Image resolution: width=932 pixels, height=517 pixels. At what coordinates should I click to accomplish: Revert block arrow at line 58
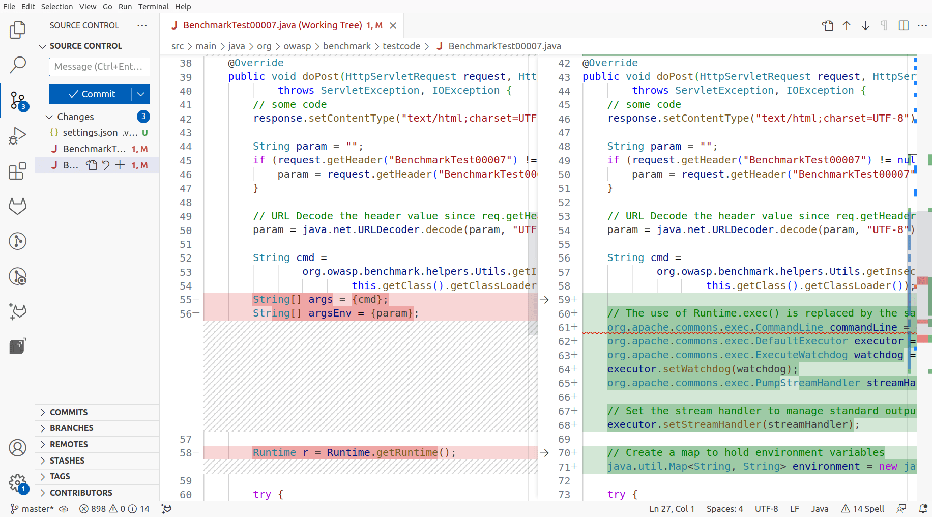[x=544, y=453]
